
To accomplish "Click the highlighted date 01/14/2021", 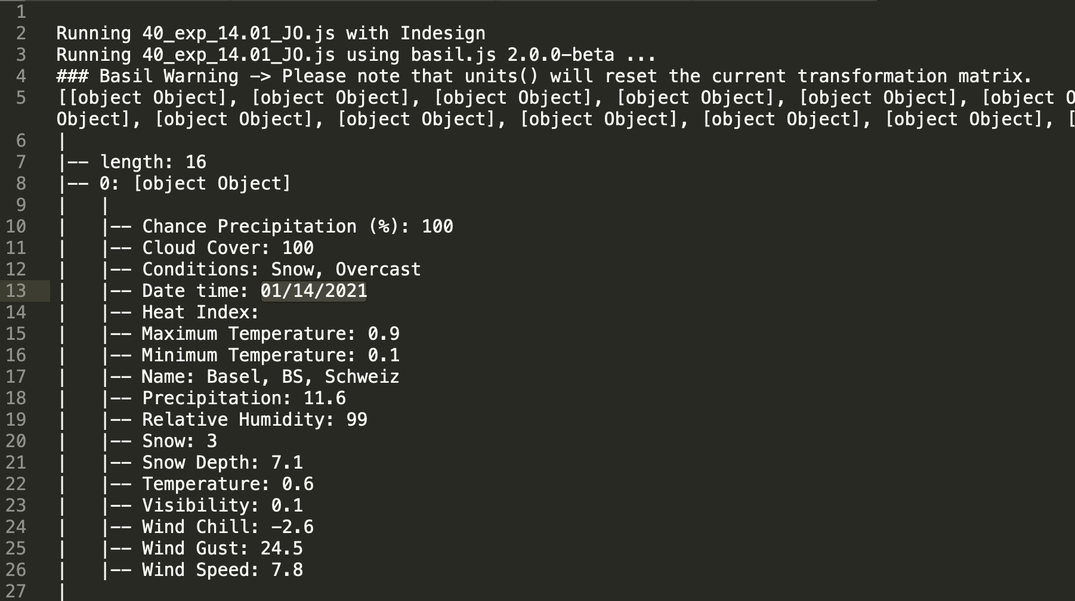I will [314, 291].
